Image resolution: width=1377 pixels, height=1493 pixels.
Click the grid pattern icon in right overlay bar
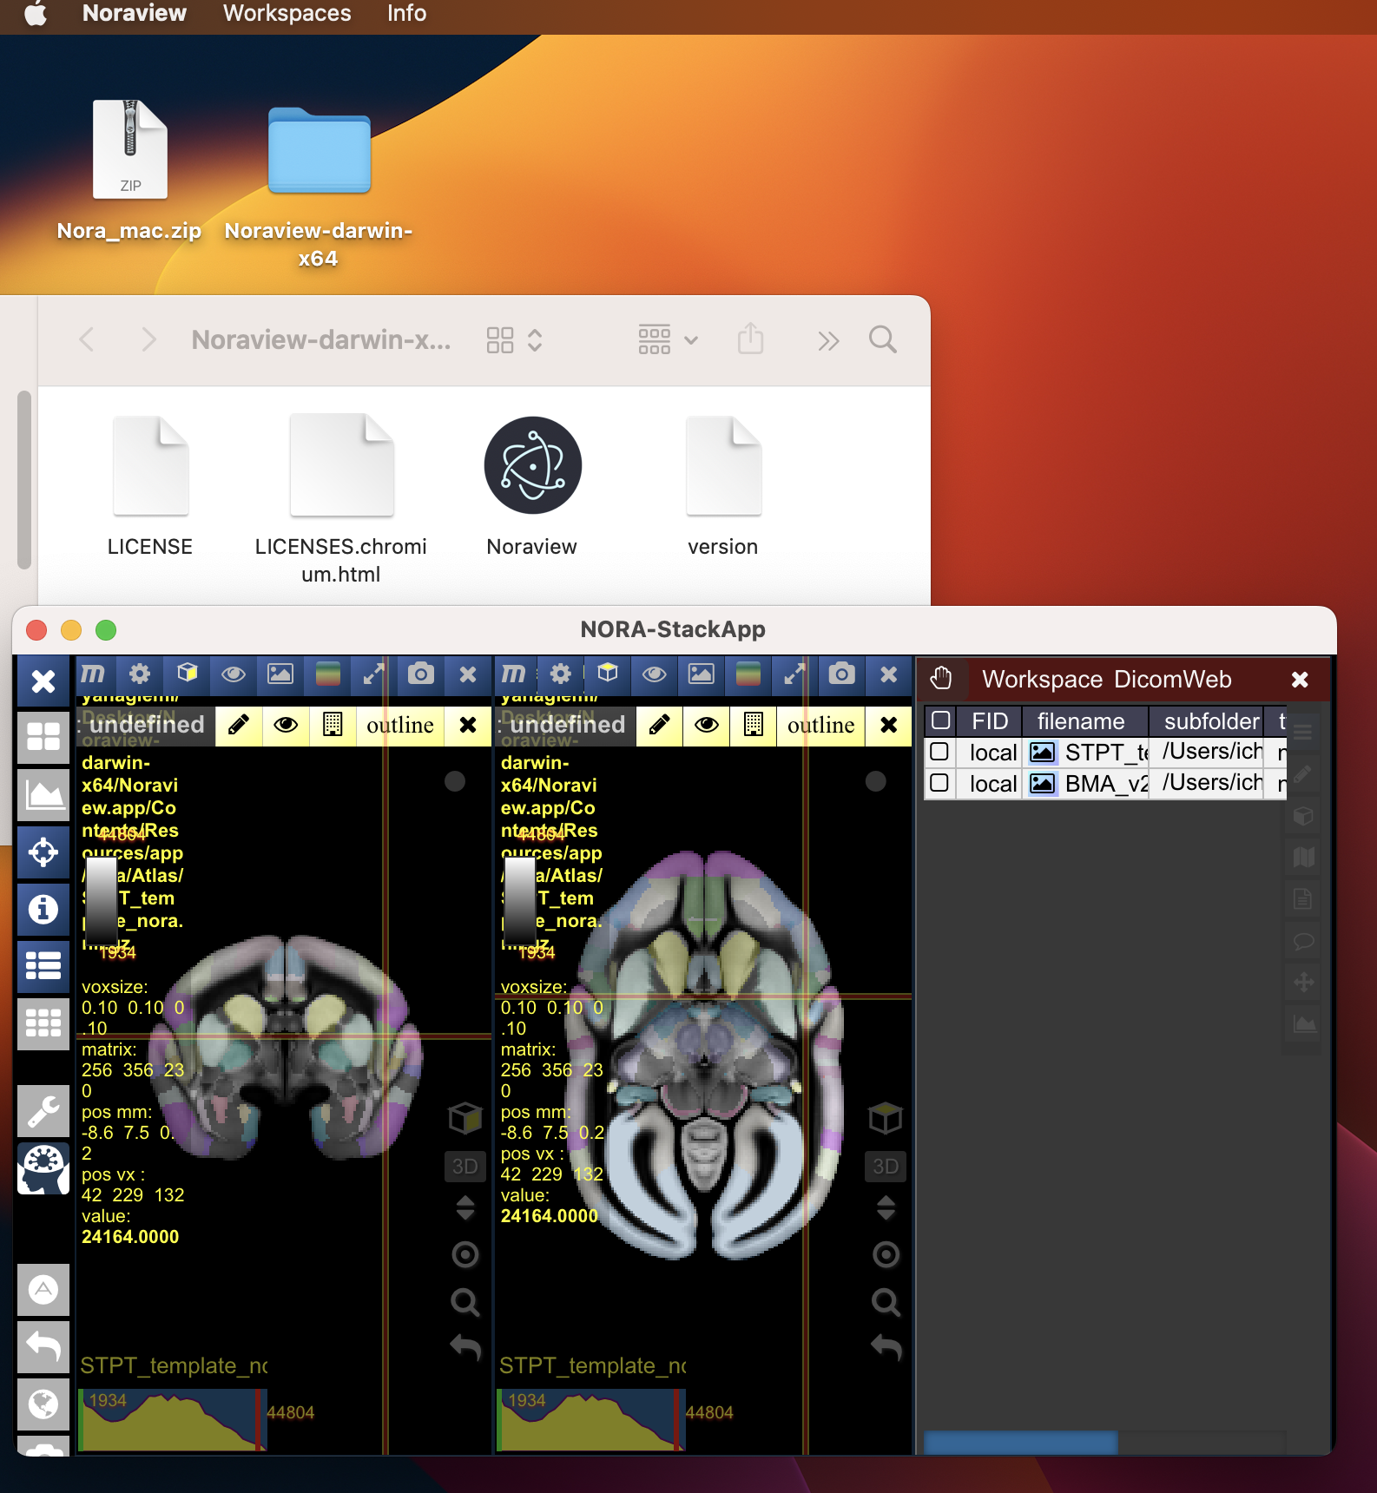[754, 725]
